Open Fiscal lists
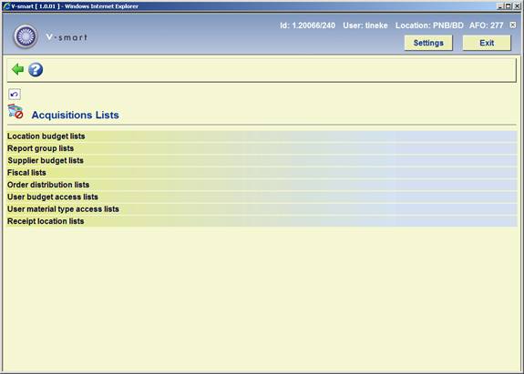The width and height of the screenshot is (524, 374). click(262, 173)
